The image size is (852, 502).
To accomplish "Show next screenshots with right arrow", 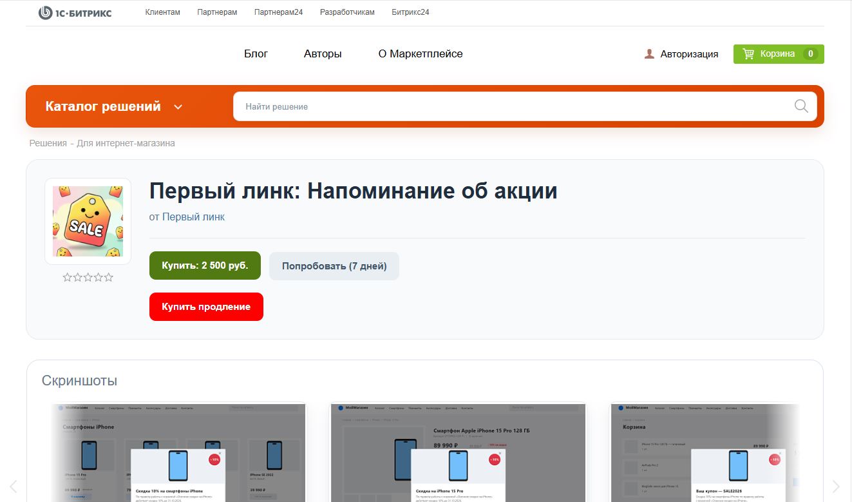I will (836, 487).
